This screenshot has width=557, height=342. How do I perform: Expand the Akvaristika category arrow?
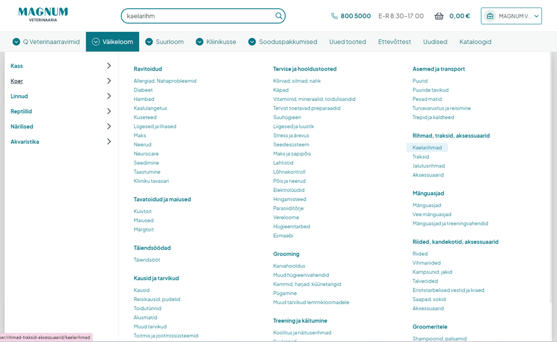109,141
